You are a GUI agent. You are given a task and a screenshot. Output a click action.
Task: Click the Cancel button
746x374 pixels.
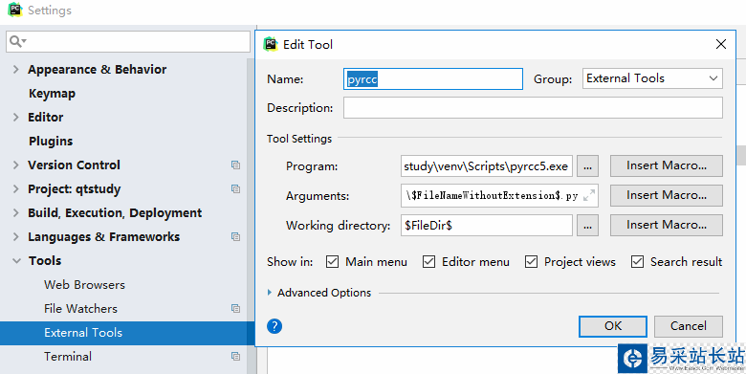coord(688,326)
